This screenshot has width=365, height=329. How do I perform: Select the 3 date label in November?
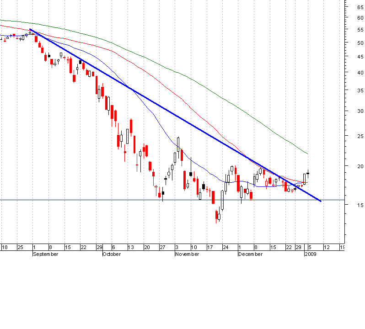pyautogui.click(x=177, y=247)
